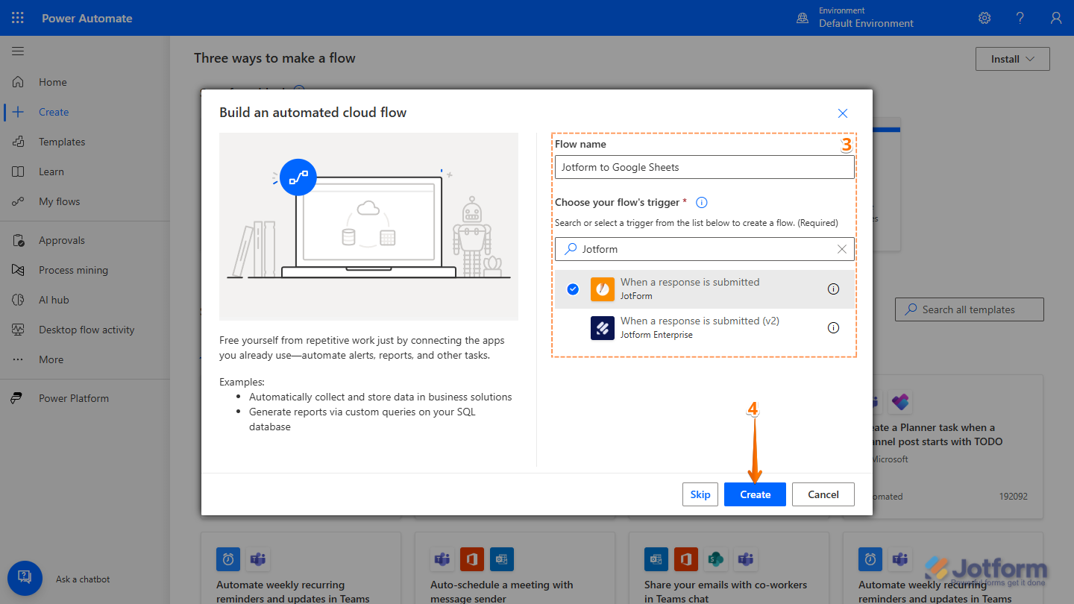
Task: Switch to the Templates section
Action: click(x=60, y=141)
